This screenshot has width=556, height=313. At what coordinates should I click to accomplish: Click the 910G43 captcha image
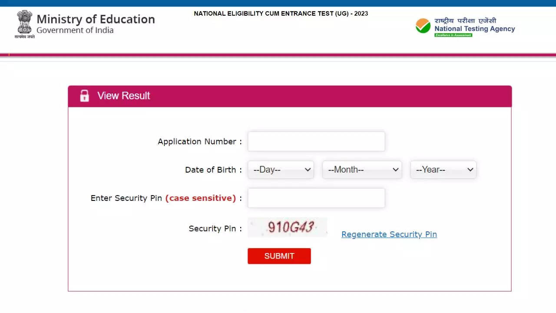pos(288,227)
